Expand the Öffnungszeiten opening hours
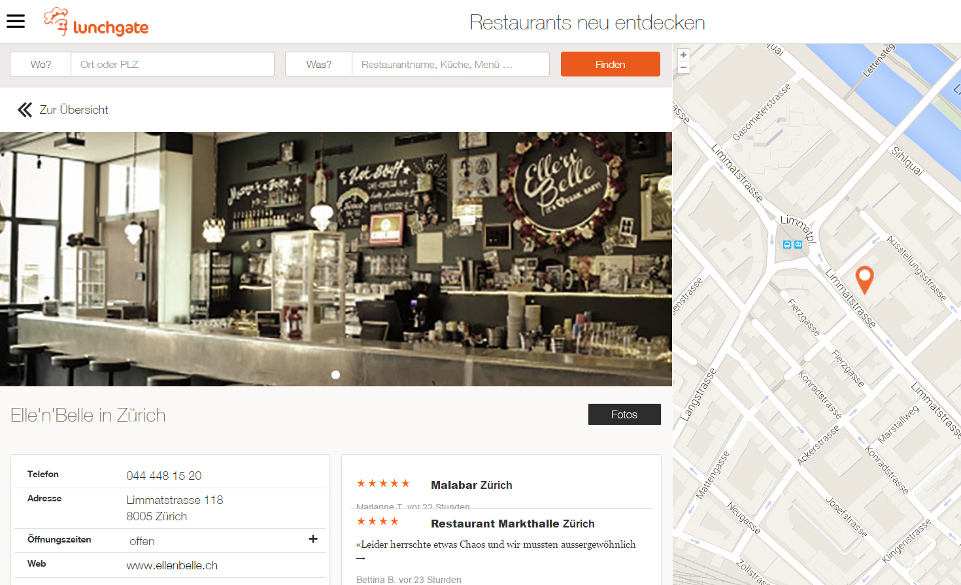 coord(313,539)
